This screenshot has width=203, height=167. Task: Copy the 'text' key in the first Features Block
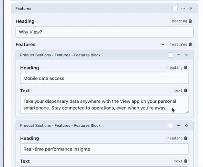(x=186, y=91)
